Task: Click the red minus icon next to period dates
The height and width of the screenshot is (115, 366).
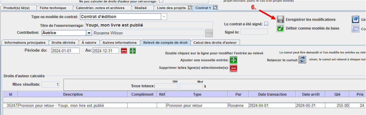Action: point(124,51)
